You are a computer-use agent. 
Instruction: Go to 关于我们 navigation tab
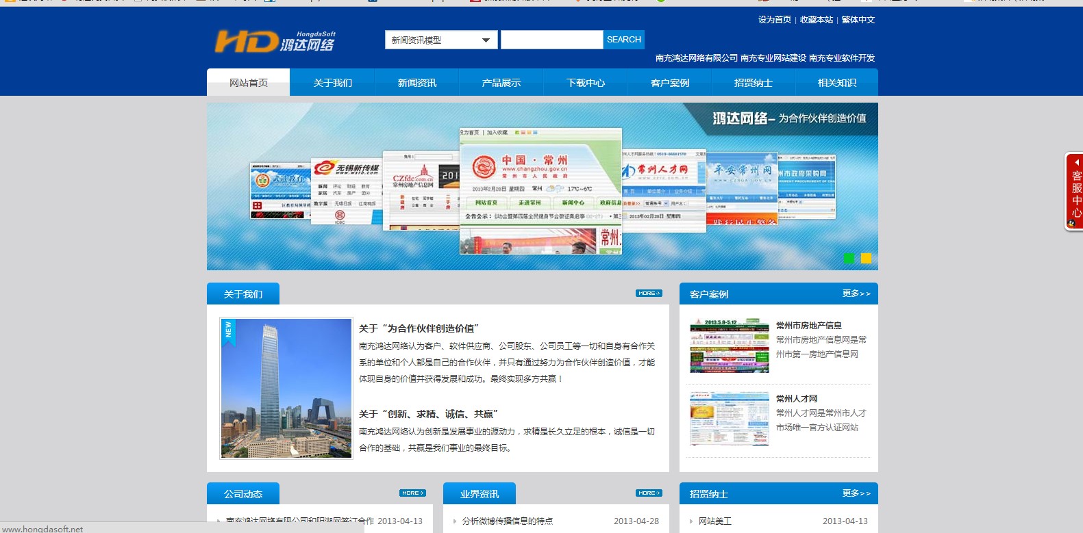(x=332, y=83)
